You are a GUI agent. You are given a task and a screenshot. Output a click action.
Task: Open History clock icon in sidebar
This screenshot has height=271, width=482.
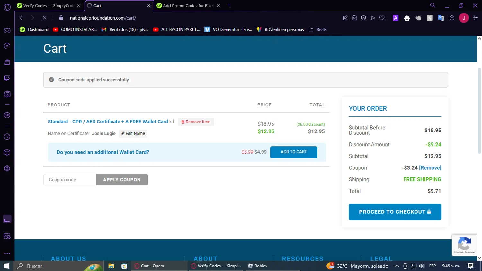tap(7, 137)
